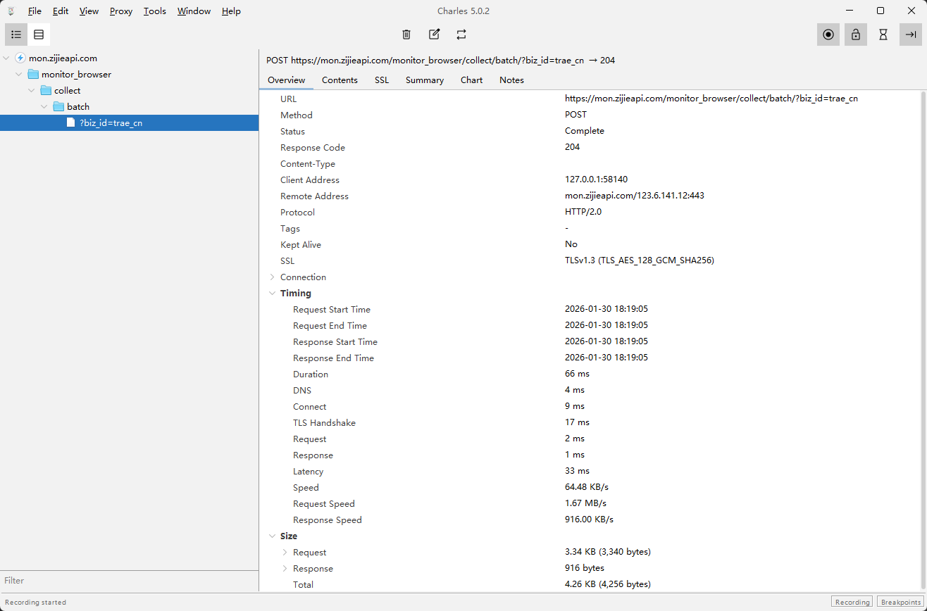Open the Window menu
This screenshot has width=927, height=611.
click(194, 11)
